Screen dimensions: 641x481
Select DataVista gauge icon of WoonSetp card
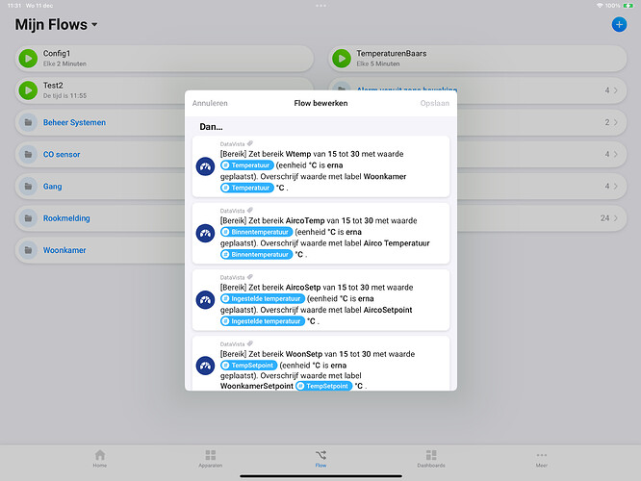(x=205, y=366)
